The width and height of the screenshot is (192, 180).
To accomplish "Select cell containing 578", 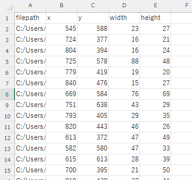I will click(x=93, y=62).
